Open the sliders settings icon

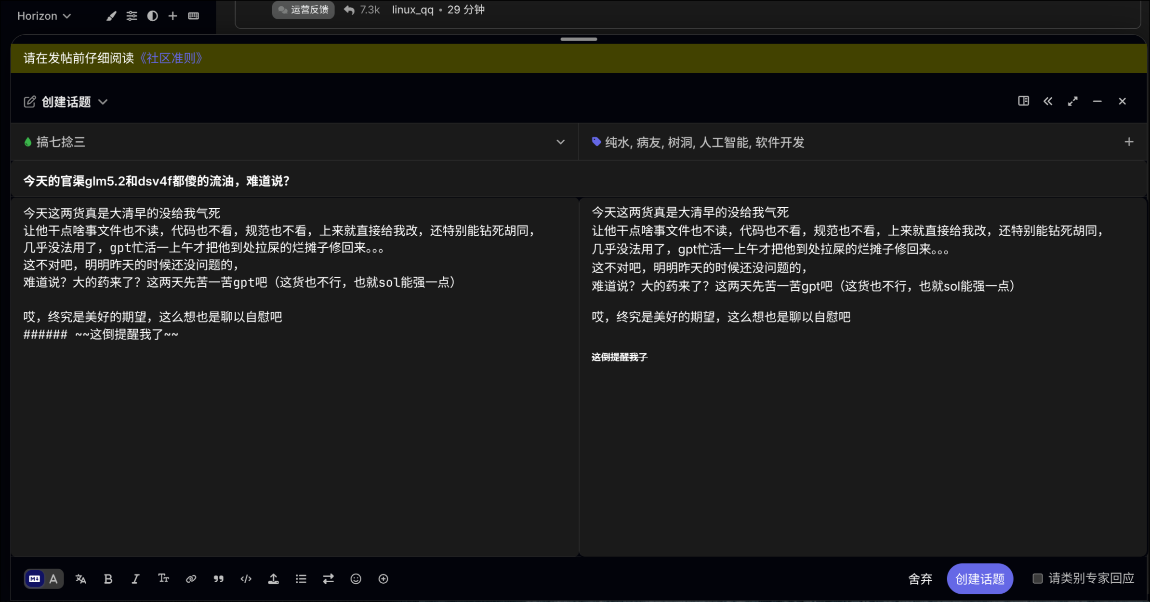132,16
